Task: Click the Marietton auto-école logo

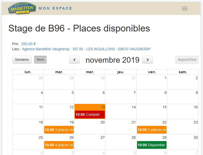Action: click(x=22, y=8)
